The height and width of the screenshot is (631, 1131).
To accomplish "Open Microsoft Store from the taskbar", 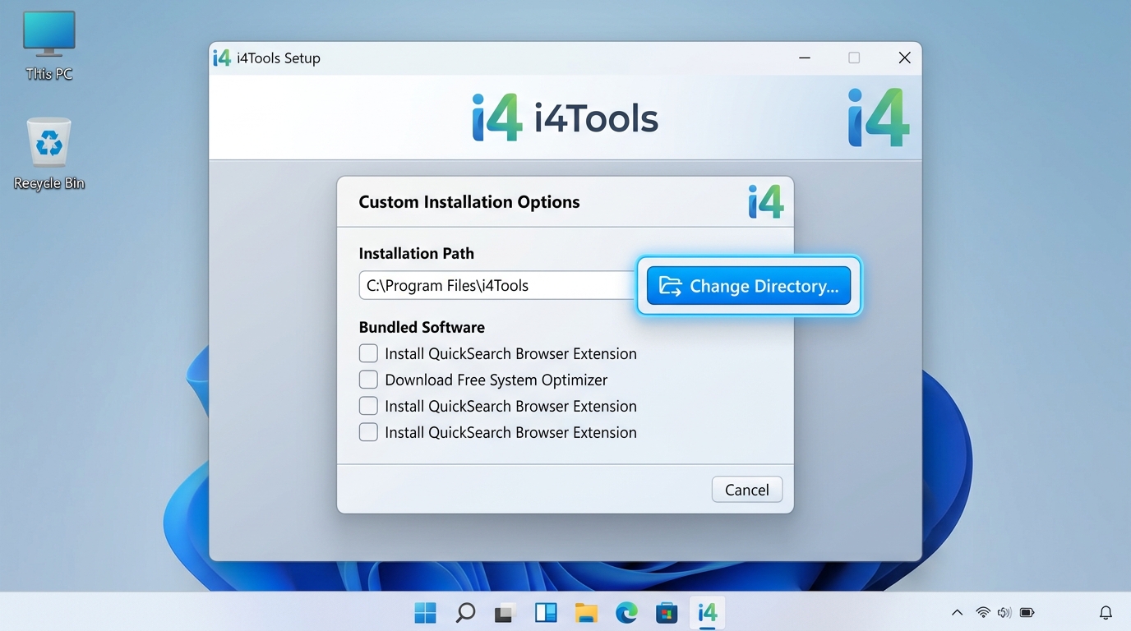I will [667, 613].
